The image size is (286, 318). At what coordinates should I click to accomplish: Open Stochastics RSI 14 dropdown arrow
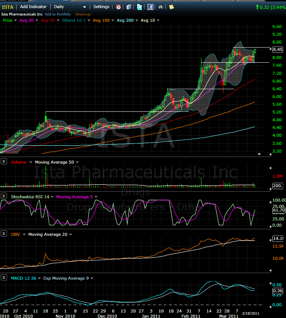point(52,197)
